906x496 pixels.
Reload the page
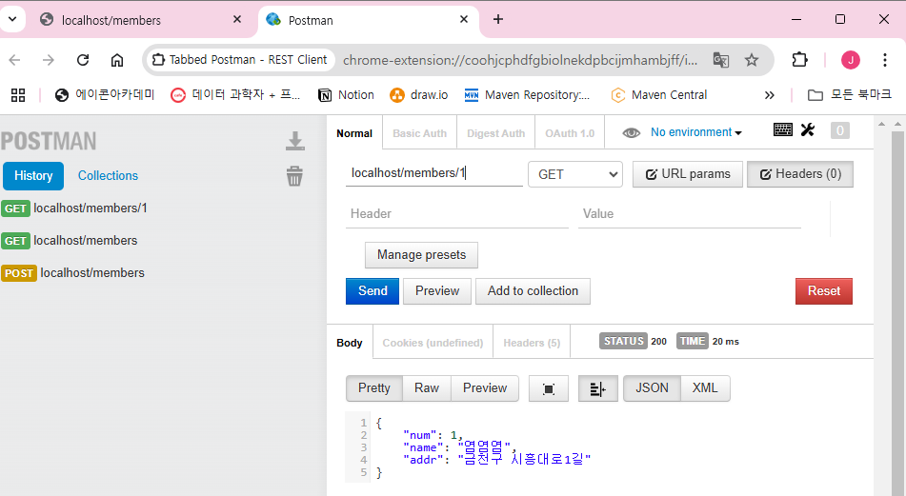(83, 60)
